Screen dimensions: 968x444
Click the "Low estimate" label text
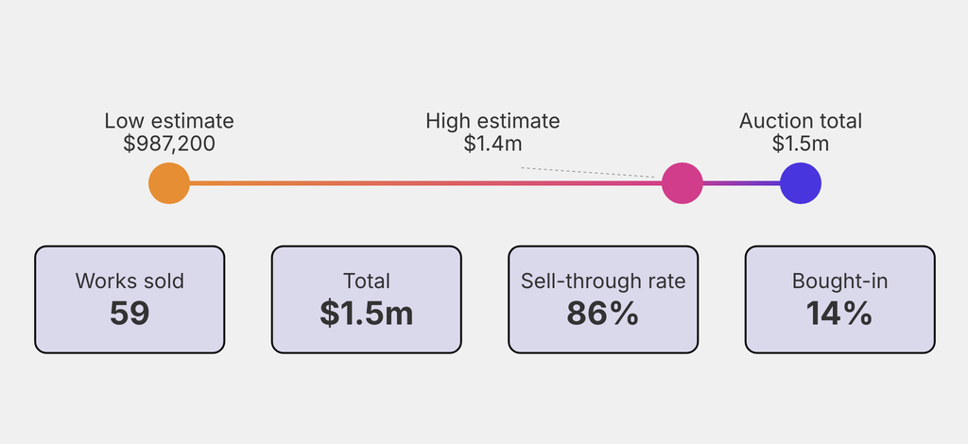coord(169,121)
